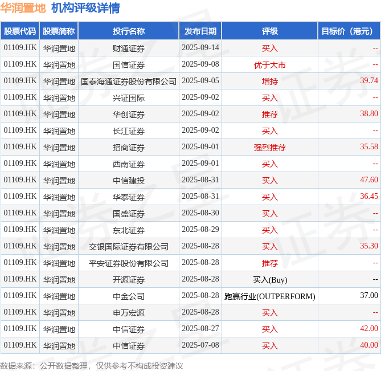Viewport: 381px width, 371px height.
Task: Click the 投行名称 column header
Action: (x=129, y=31)
